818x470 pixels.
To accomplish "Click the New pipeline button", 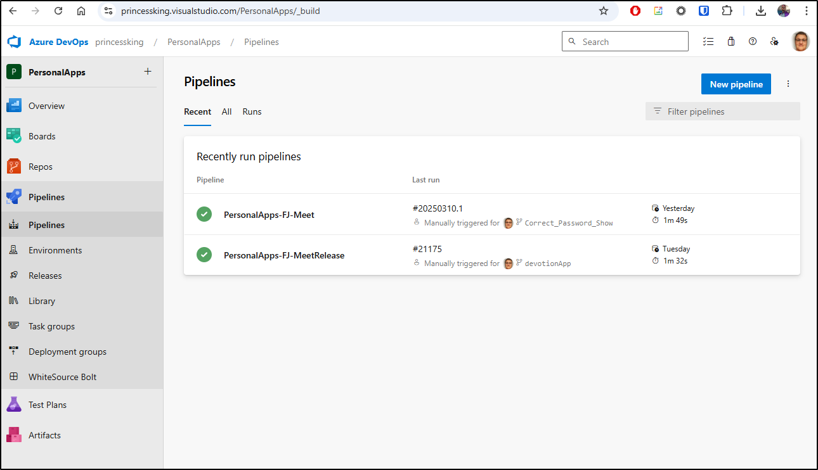I will (736, 84).
